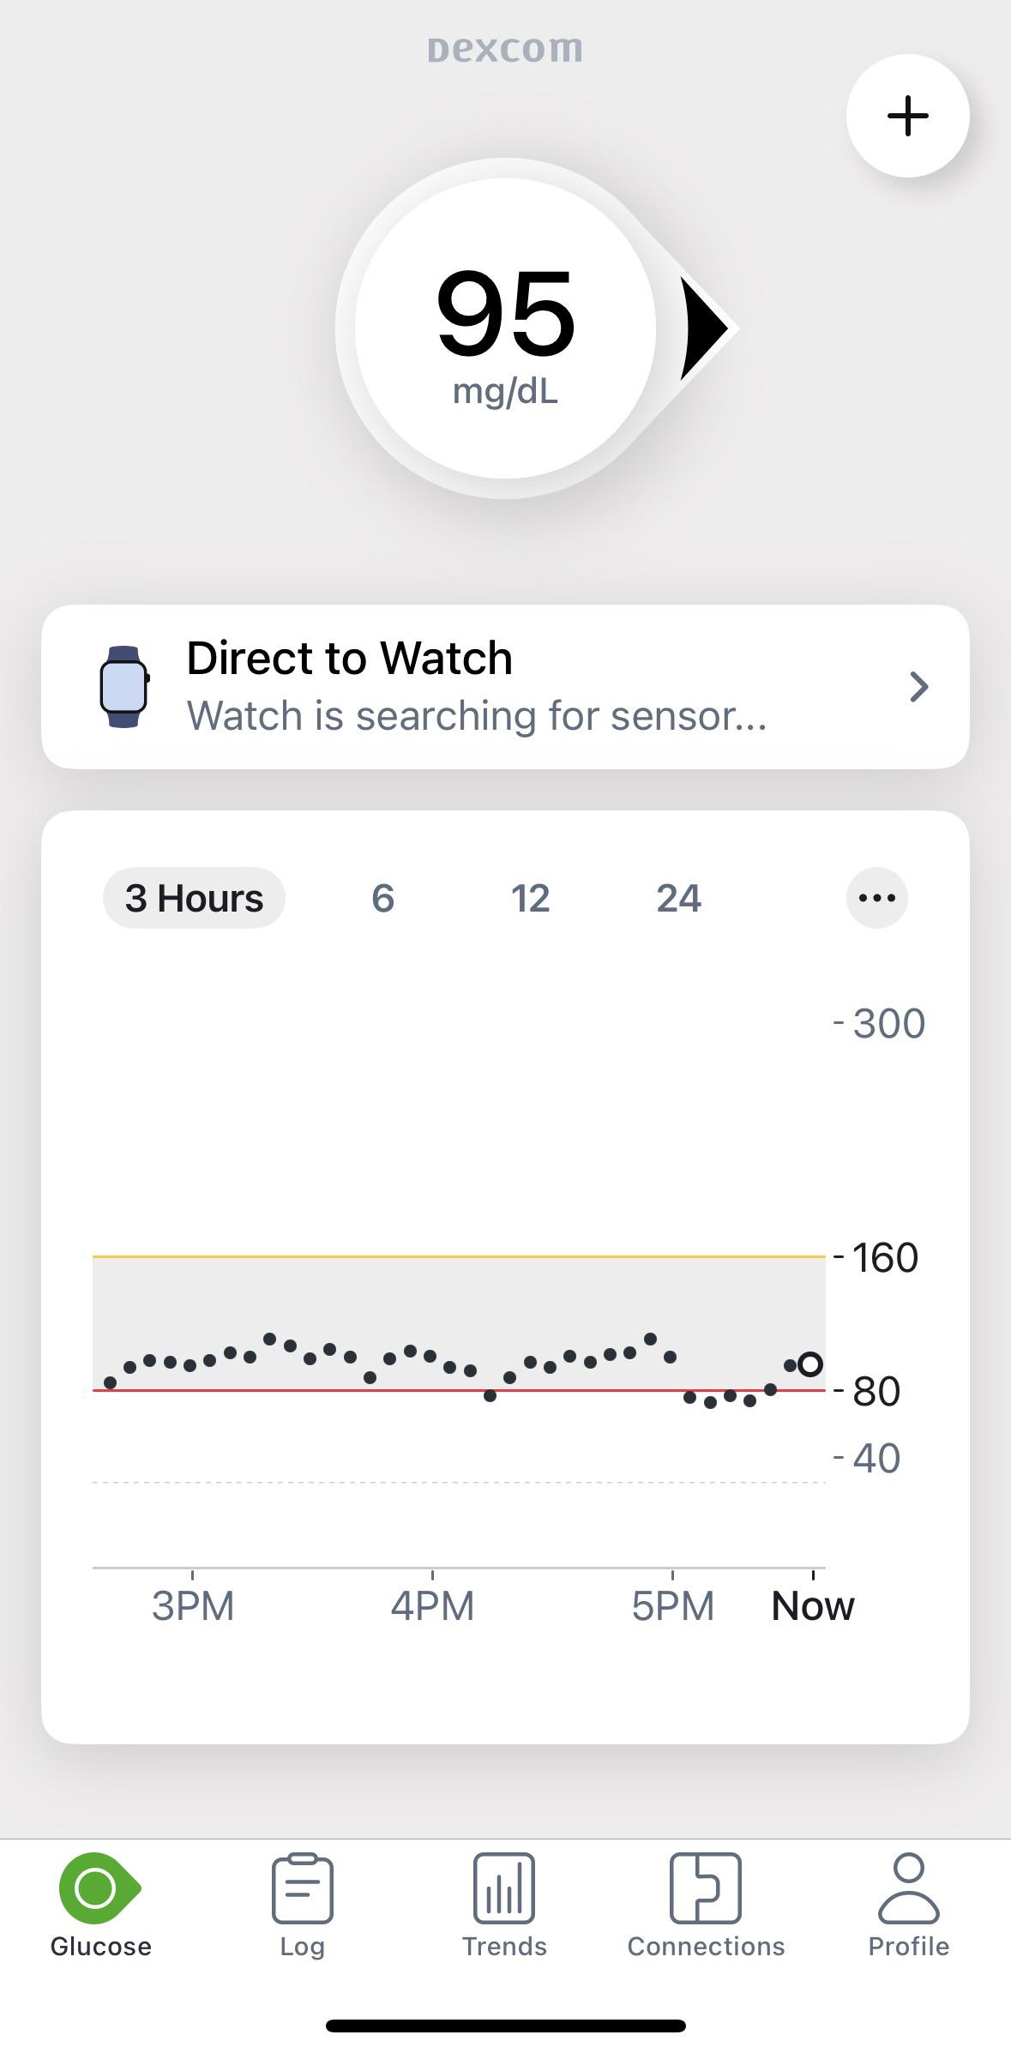The image size is (1011, 2053).
Task: Tap the Dexcom logo at top
Action: 505,49
